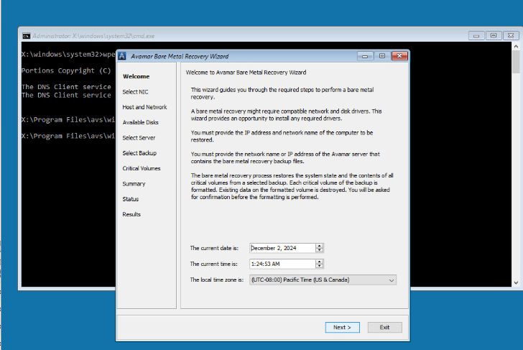Click 'The current time is:' label

tap(214, 264)
